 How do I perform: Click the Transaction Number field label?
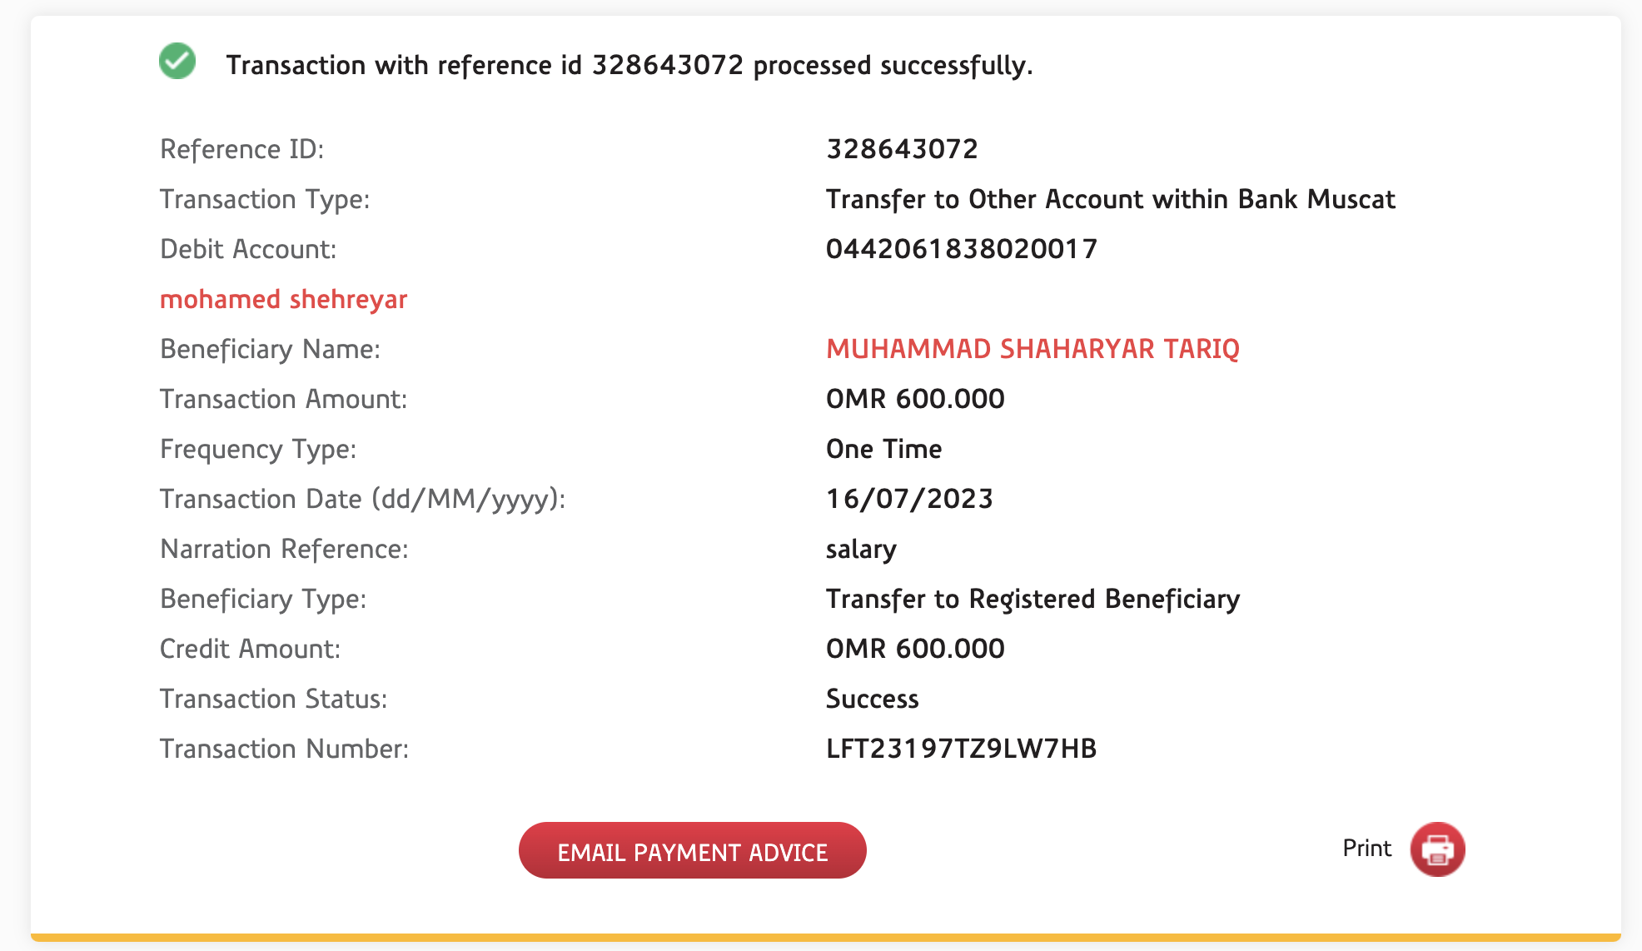284,749
